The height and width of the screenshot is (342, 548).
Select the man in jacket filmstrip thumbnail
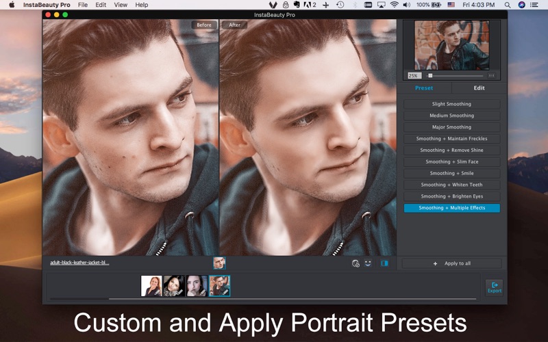(219, 286)
